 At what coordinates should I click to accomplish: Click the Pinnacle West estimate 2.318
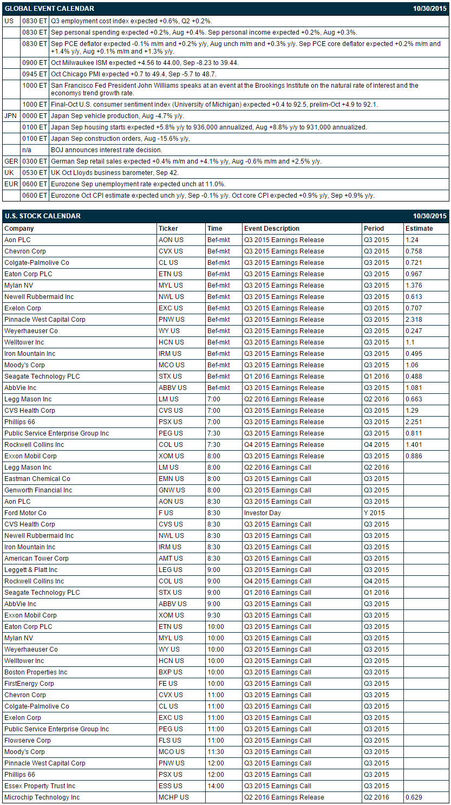pos(414,320)
